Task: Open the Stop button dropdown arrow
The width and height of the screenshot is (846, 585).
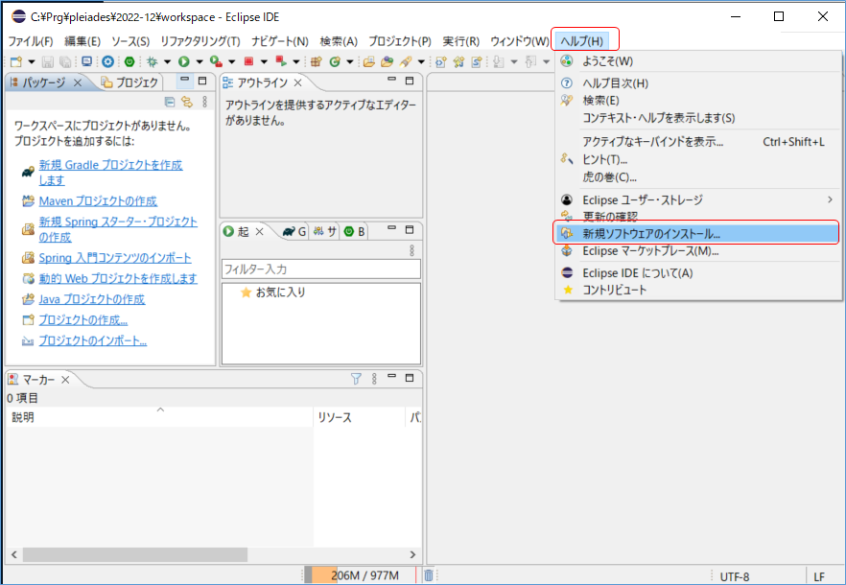Action: [x=264, y=62]
